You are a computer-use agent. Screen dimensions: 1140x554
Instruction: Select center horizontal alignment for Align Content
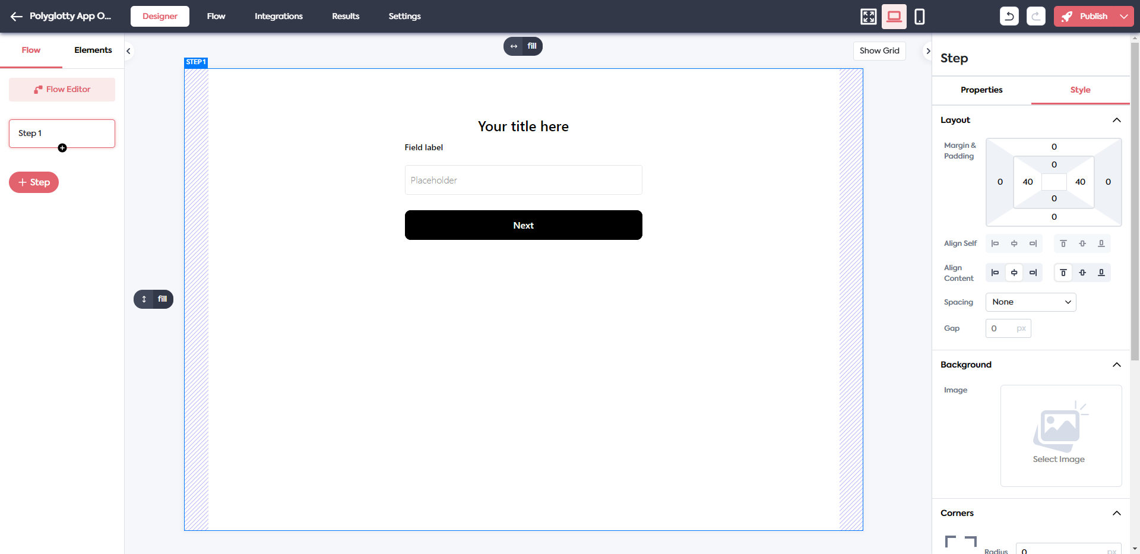pos(1014,273)
